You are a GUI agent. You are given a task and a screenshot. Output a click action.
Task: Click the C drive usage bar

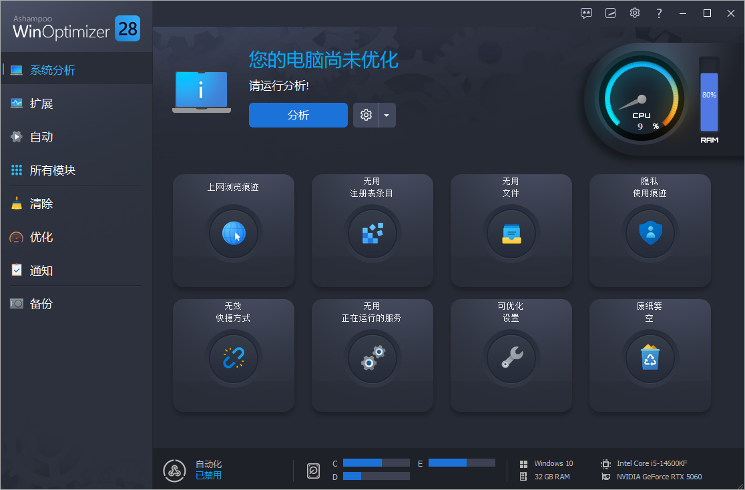click(x=377, y=463)
